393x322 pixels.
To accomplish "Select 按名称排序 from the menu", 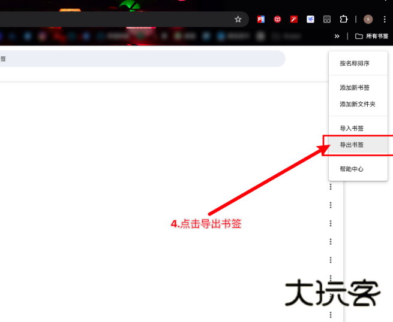I will click(355, 63).
